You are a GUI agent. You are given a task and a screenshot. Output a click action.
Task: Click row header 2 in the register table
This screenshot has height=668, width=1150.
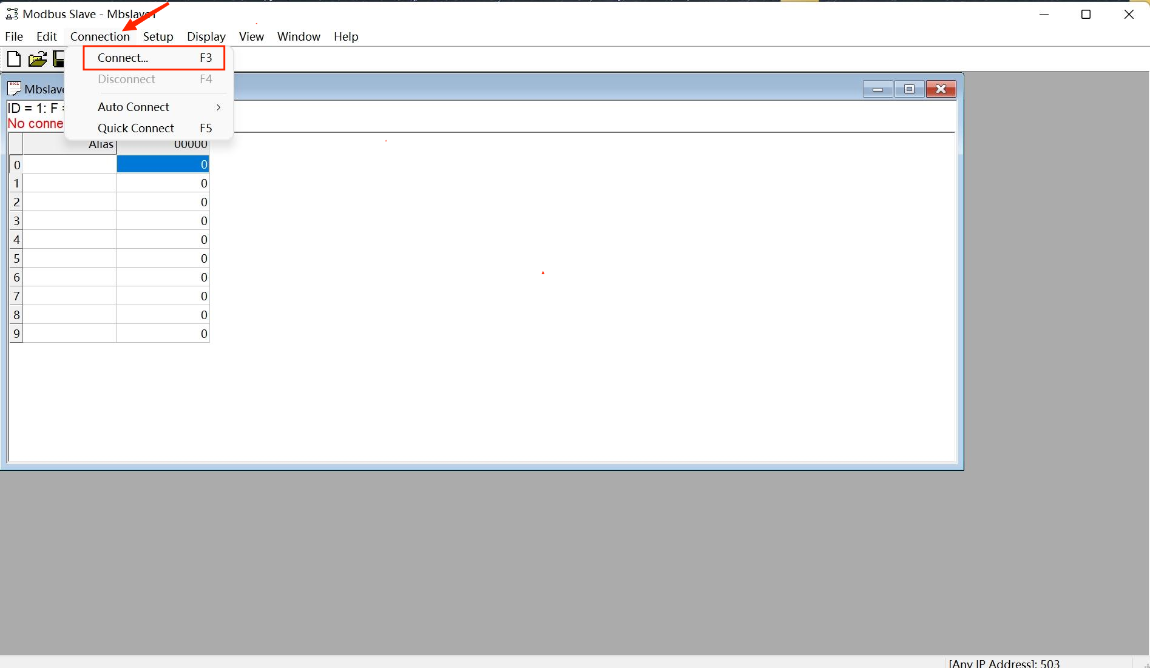(x=16, y=202)
